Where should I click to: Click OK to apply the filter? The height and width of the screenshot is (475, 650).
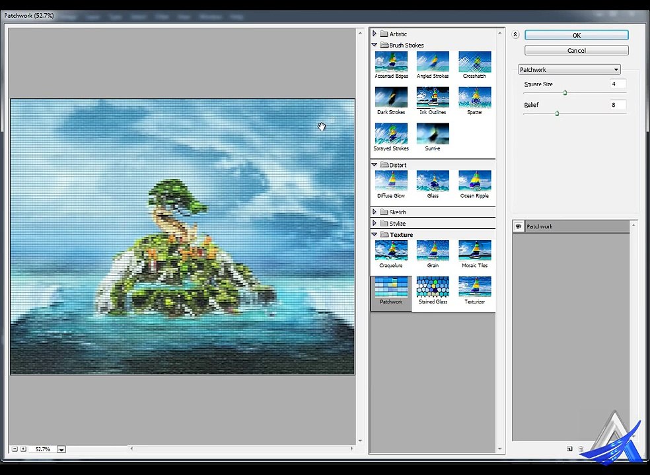(577, 35)
